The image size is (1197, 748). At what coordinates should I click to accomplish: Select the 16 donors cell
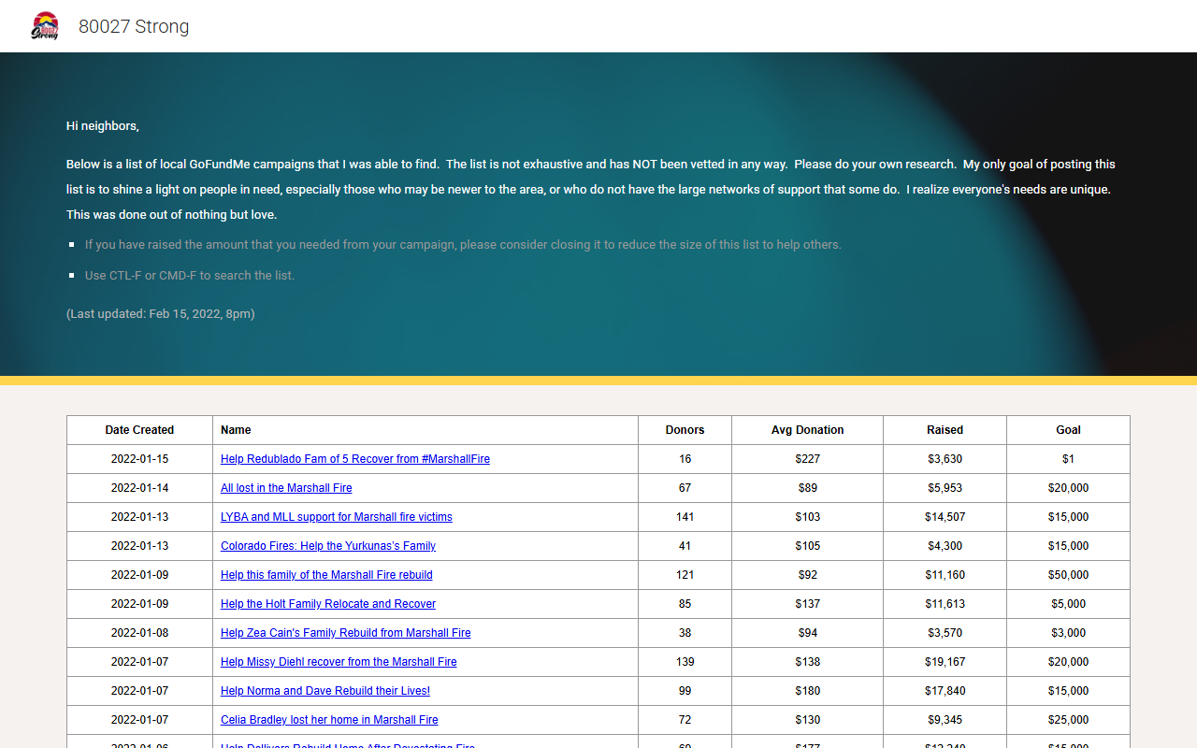click(685, 459)
